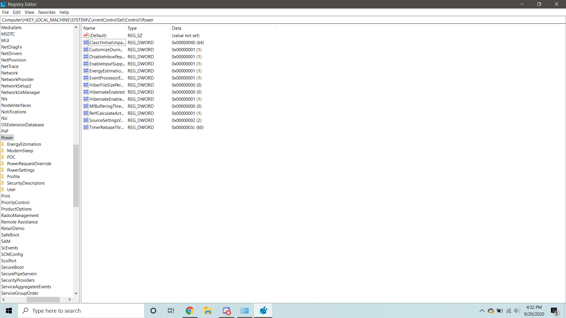Sort values by Data column header

pyautogui.click(x=223, y=28)
